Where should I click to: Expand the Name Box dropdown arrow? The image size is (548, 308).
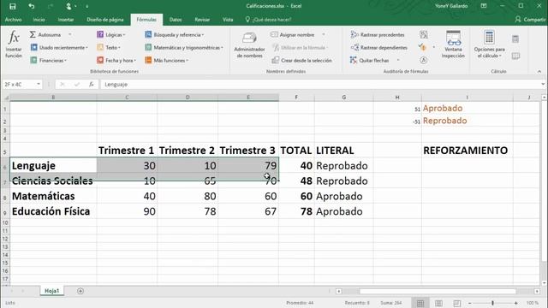click(39, 84)
